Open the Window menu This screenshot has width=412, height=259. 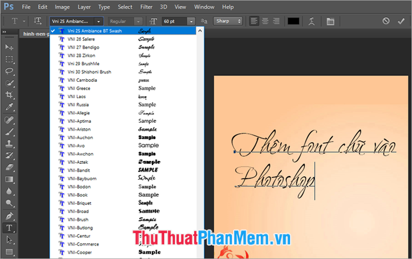pyautogui.click(x=204, y=7)
